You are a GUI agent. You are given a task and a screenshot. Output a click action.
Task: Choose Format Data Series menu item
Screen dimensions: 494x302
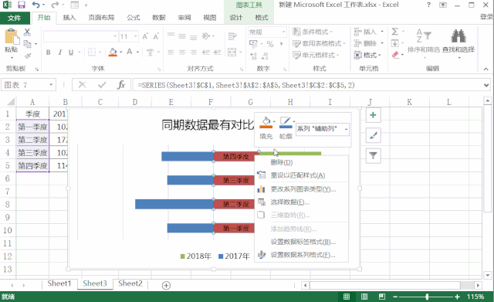point(303,255)
